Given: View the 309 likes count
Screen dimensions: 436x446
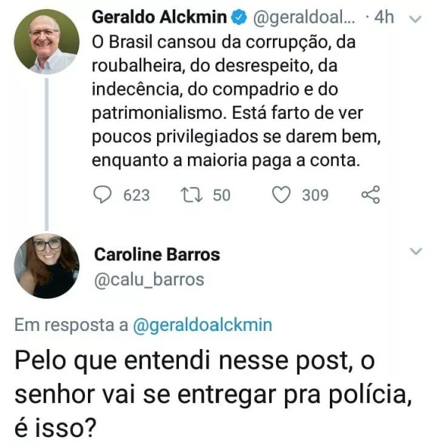Looking at the screenshot, I should (x=315, y=195).
